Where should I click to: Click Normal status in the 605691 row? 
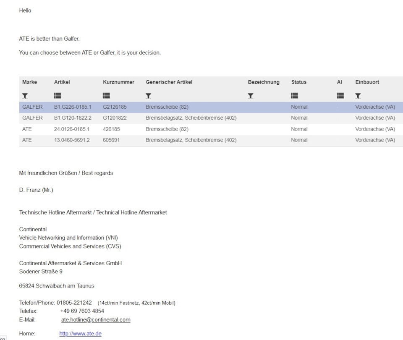click(299, 140)
